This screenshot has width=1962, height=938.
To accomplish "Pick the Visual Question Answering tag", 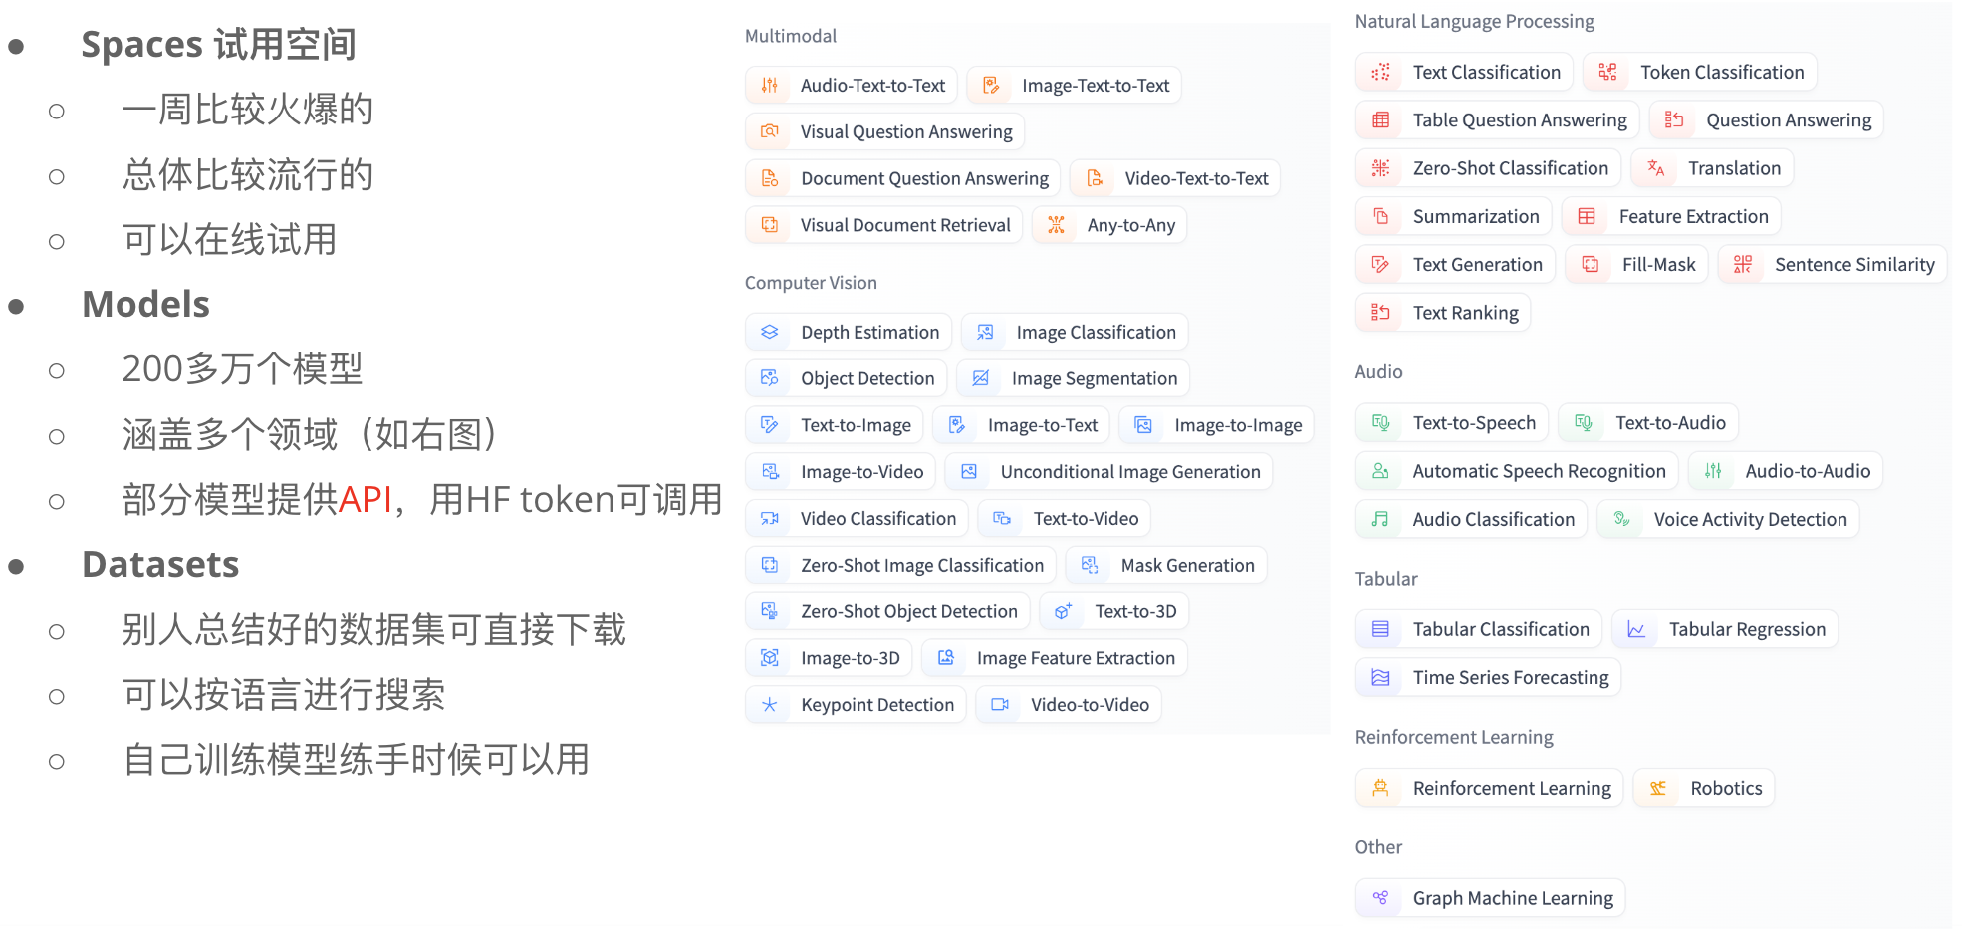I will (x=884, y=131).
